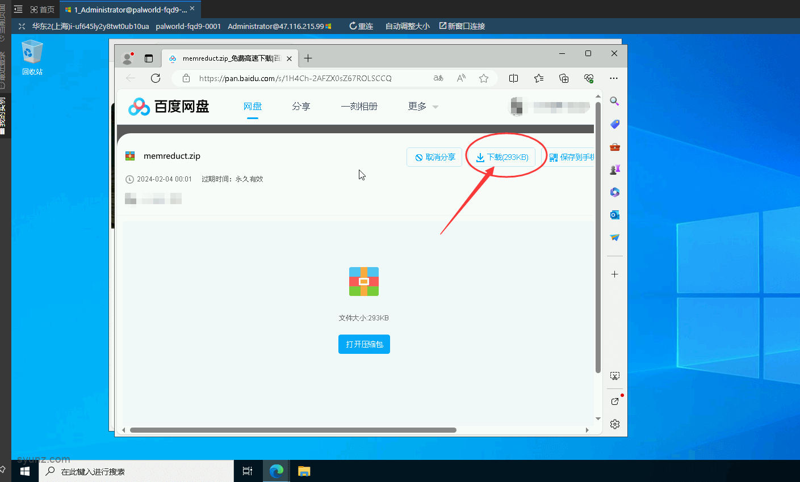Click the Windows taskbar search box
800x482 pixels.
point(136,471)
